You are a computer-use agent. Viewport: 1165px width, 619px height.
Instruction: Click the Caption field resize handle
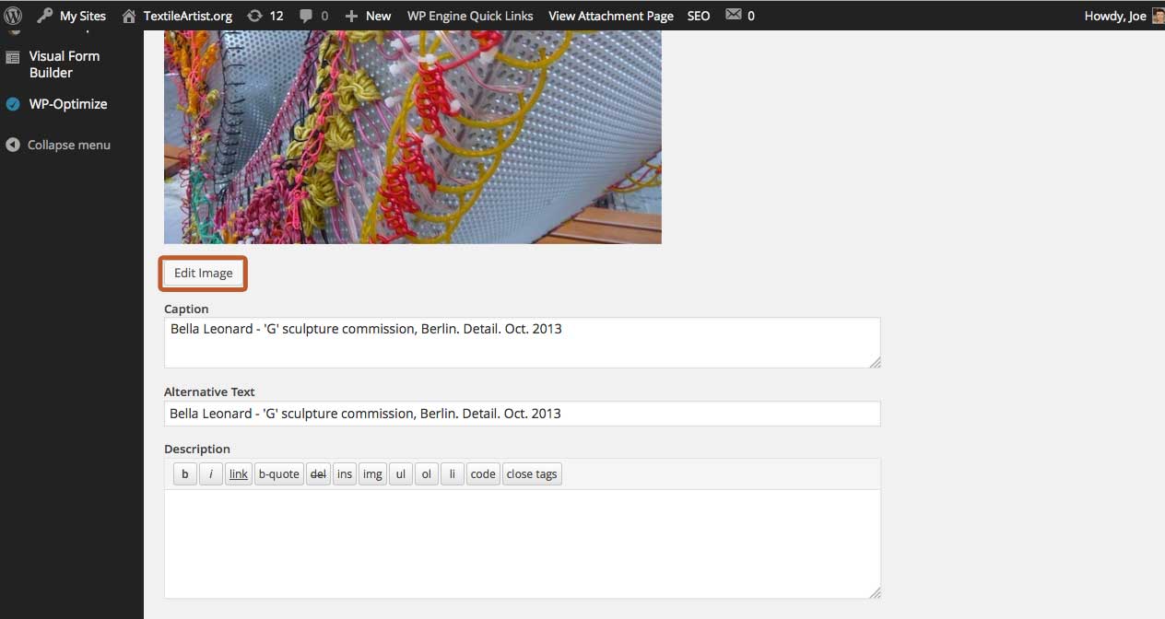click(875, 362)
